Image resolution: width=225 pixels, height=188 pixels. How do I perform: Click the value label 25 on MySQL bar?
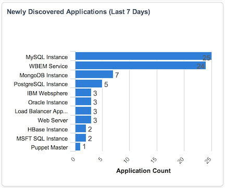[206, 58]
